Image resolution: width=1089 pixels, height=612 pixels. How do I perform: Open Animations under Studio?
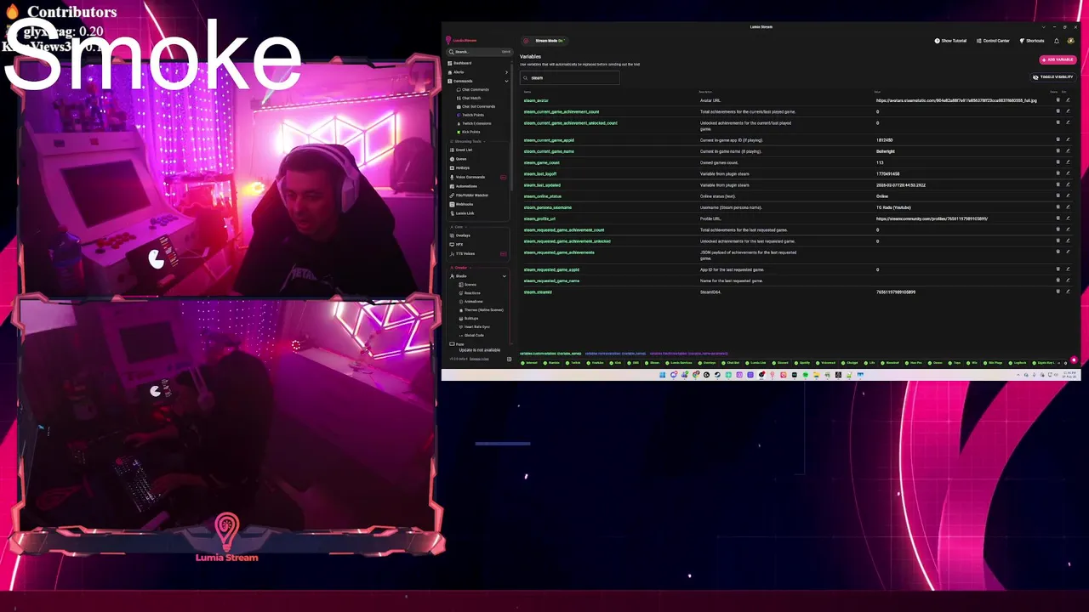pos(472,301)
